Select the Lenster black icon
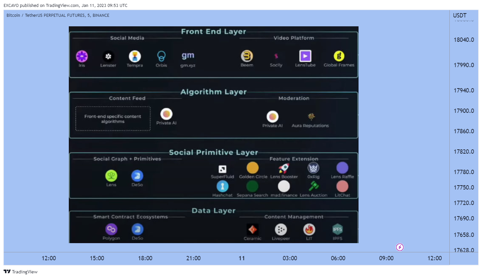The height and width of the screenshot is (278, 482). 108,56
